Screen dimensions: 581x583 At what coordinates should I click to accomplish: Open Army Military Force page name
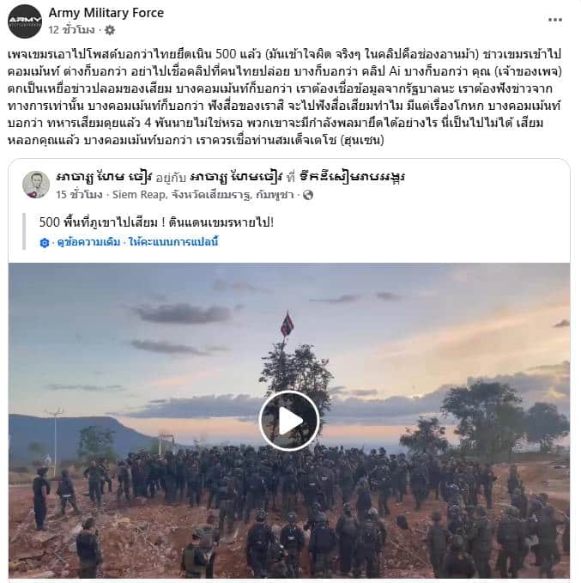106,13
